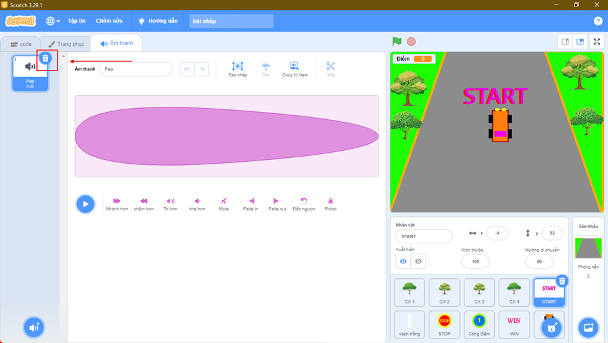Click the Hướng di chuyển direction field

coord(539,261)
